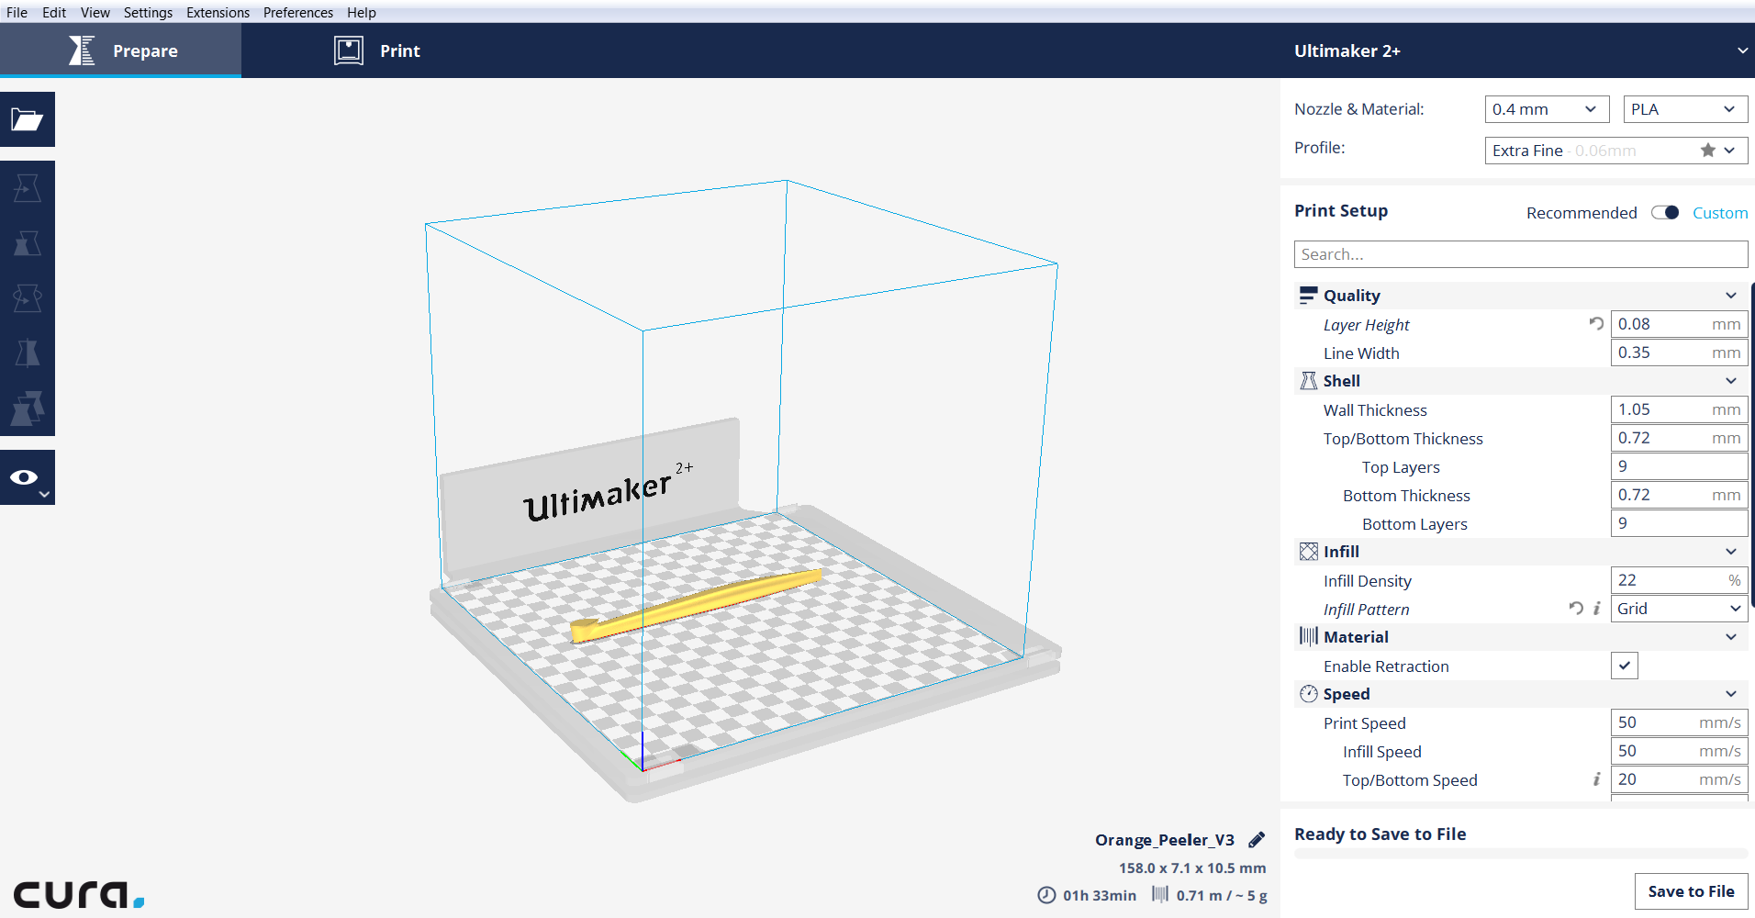Click the info icon beside Infill Pattern

(x=1597, y=608)
